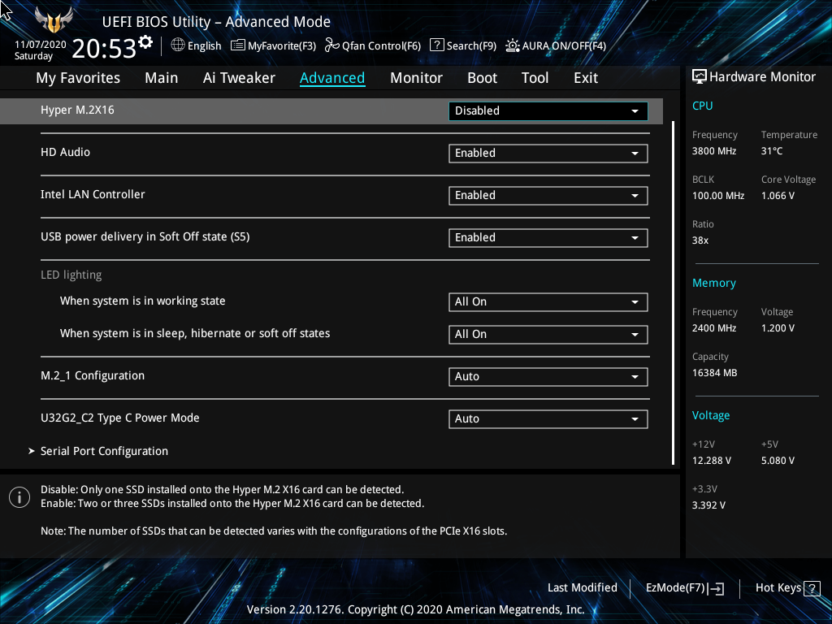
Task: Open M.2_1 Configuration Auto dropdown
Action: [548, 377]
